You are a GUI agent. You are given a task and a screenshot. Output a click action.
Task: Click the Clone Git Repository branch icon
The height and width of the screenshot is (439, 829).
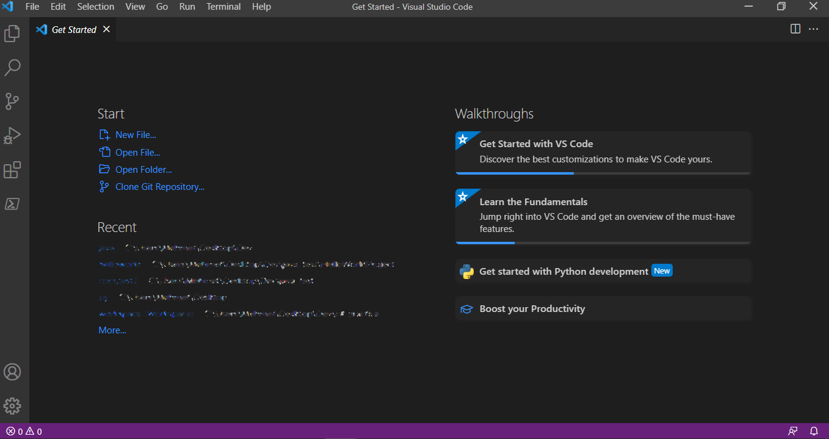click(x=104, y=187)
